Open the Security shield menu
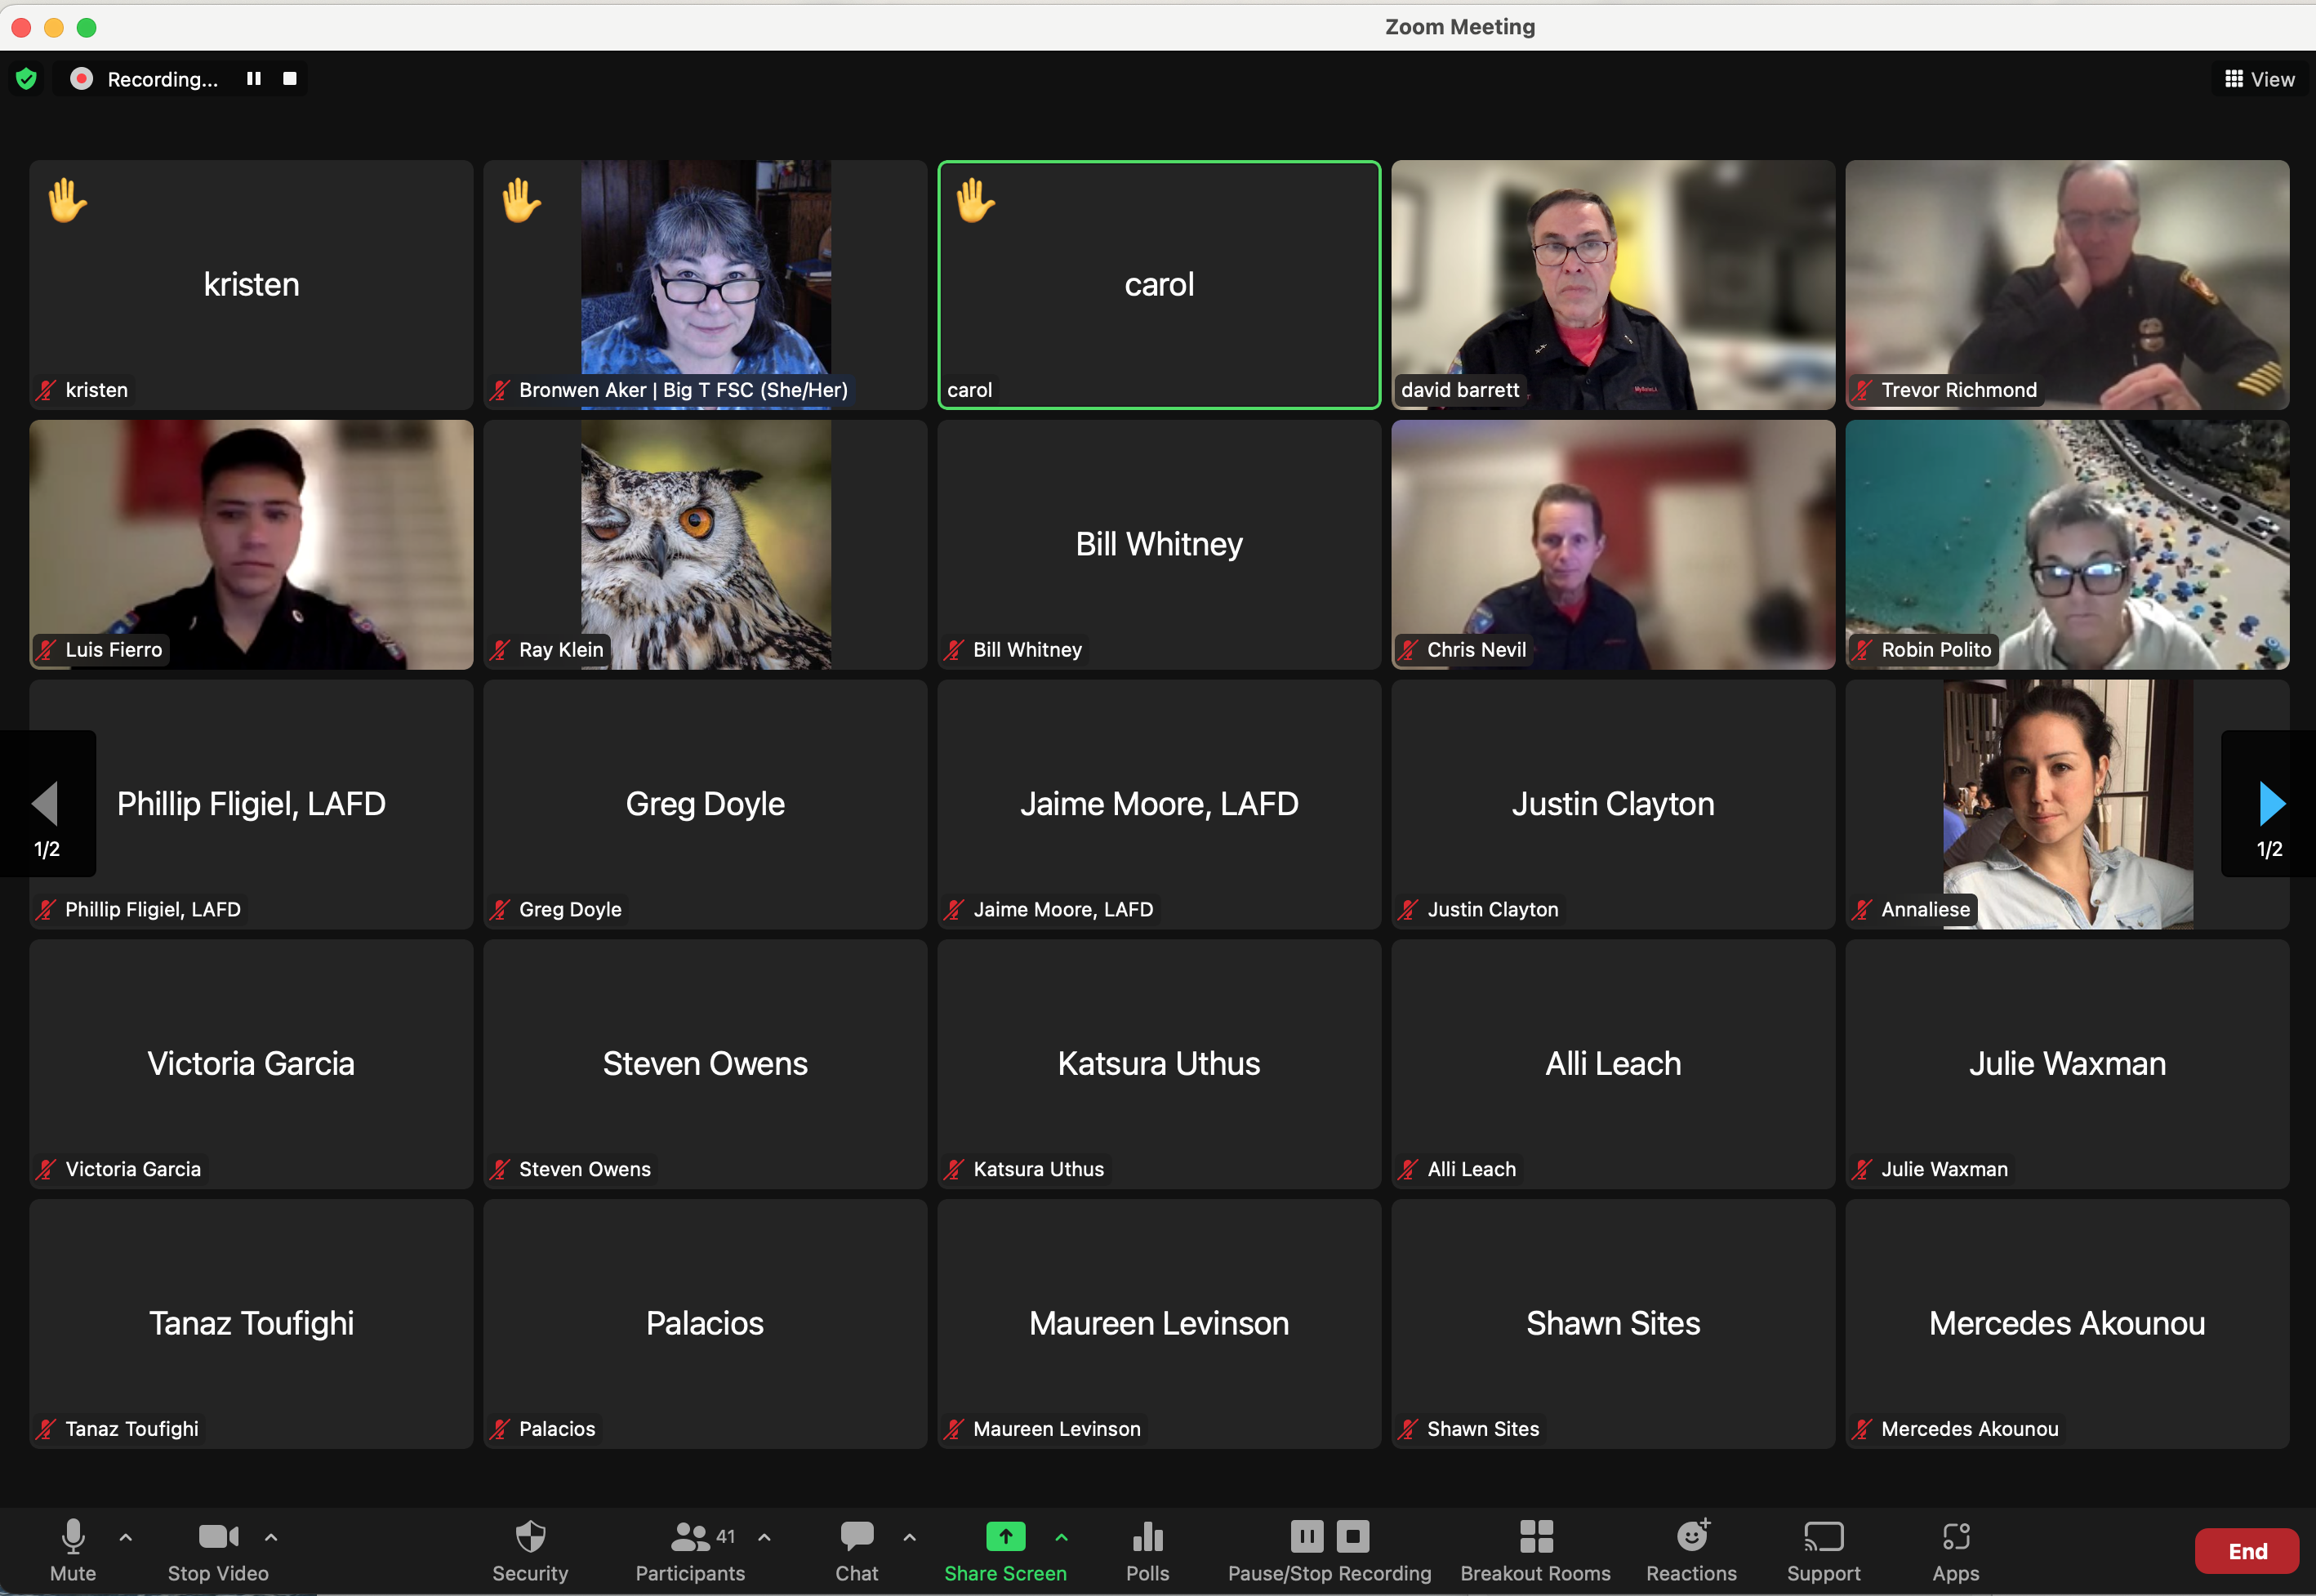Viewport: 2316px width, 1596px height. (530, 1550)
